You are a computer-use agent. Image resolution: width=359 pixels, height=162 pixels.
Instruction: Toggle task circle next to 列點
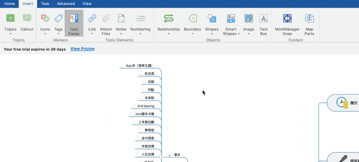pos(144,89)
